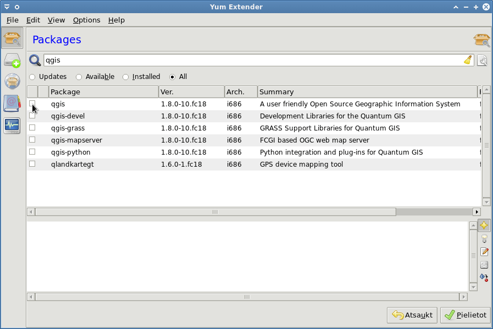Image resolution: width=493 pixels, height=329 pixels.
Task: Select the qgis-python package name
Action: tap(71, 152)
